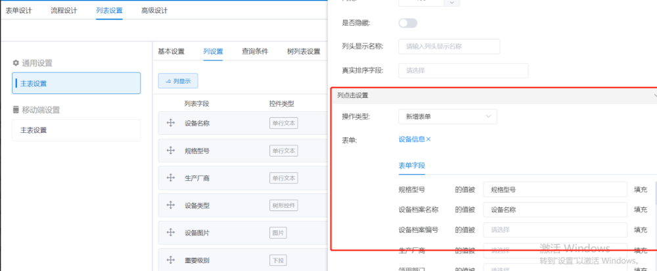Click drag handle icon for 设备类型 row
This screenshot has width=657, height=271.
[x=170, y=205]
